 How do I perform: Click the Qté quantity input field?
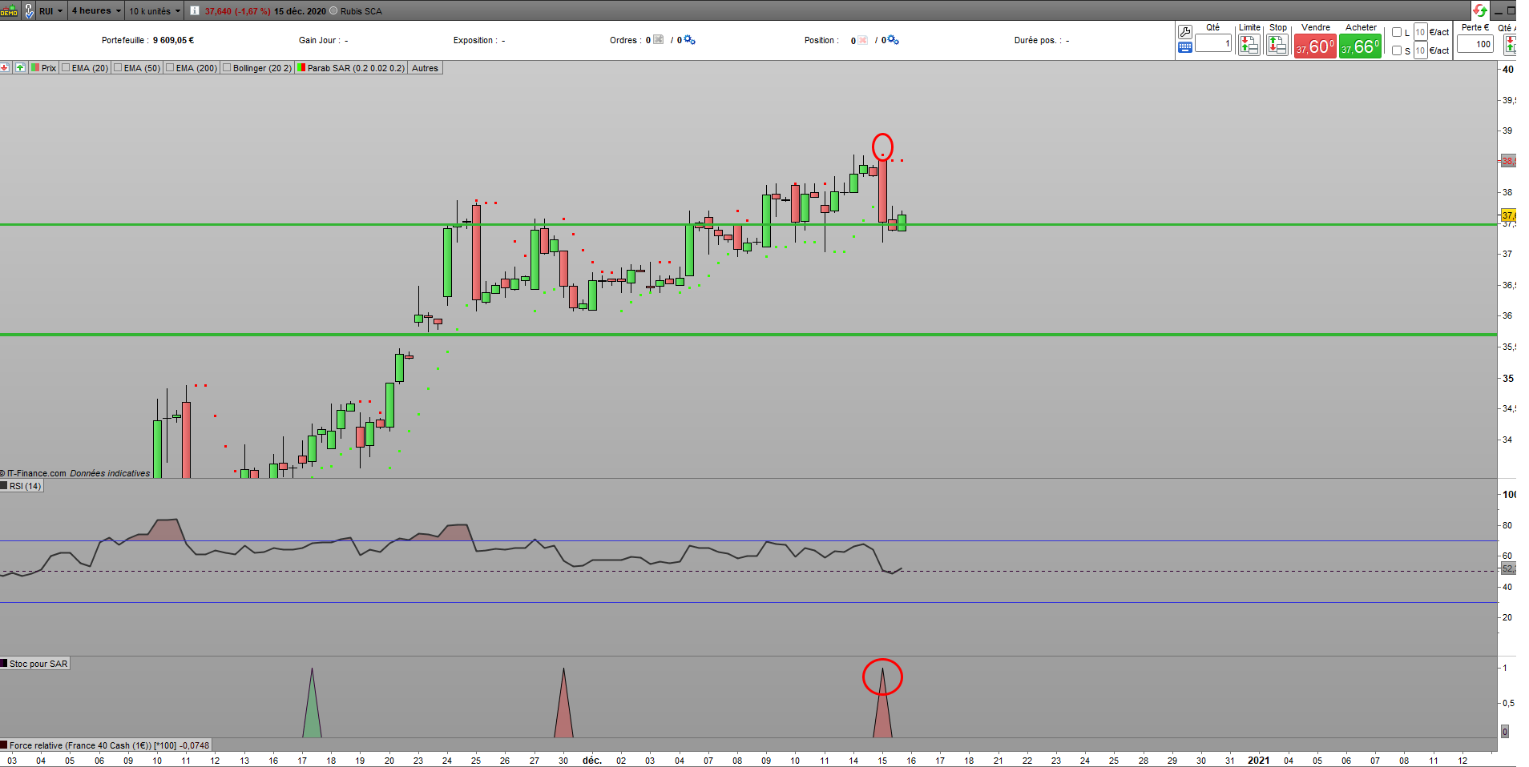pyautogui.click(x=1213, y=44)
